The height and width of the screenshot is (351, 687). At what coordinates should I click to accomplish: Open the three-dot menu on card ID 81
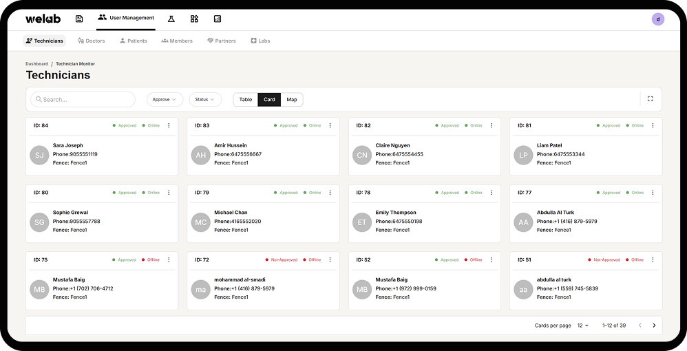tap(653, 125)
